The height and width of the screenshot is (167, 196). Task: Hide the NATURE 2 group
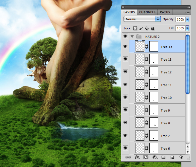click(125, 36)
